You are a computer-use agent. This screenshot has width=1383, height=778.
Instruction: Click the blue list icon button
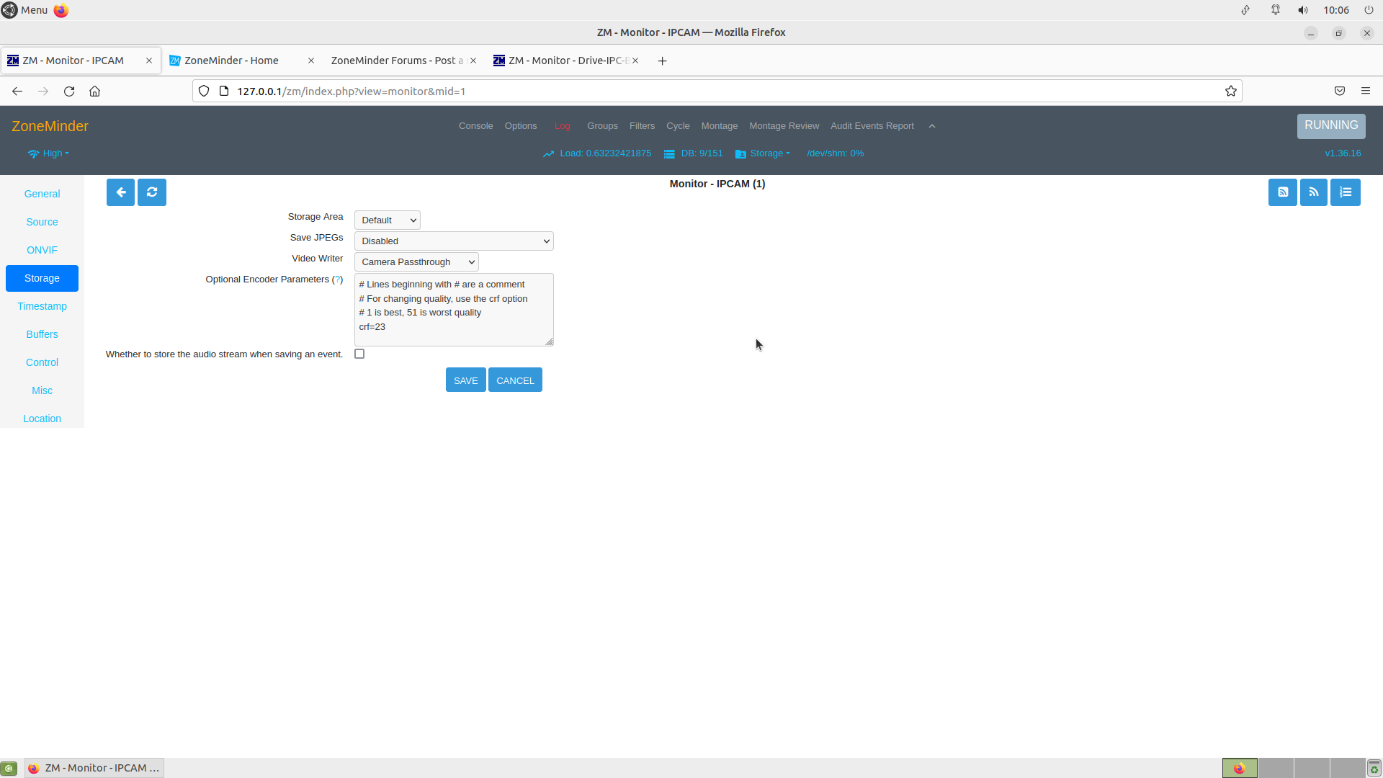click(1346, 192)
